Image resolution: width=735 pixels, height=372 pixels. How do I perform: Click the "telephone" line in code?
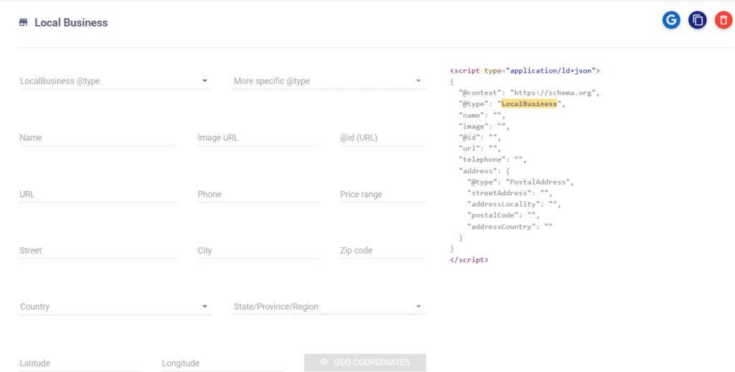pos(492,159)
